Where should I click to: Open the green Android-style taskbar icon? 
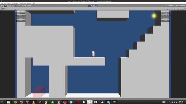pyautogui.click(x=52, y=102)
